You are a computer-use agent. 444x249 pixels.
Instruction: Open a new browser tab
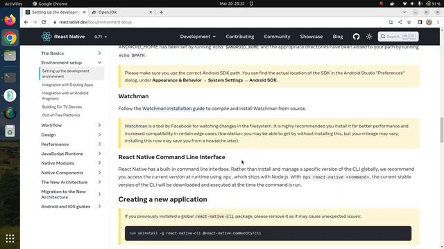click(x=161, y=12)
